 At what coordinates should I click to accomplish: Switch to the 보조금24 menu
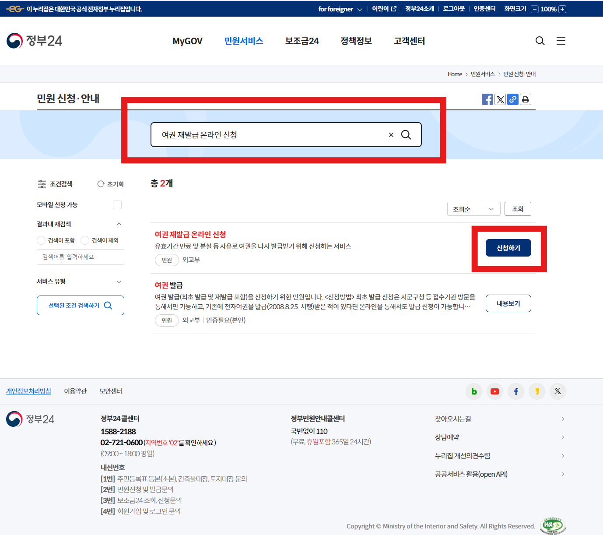tap(301, 41)
